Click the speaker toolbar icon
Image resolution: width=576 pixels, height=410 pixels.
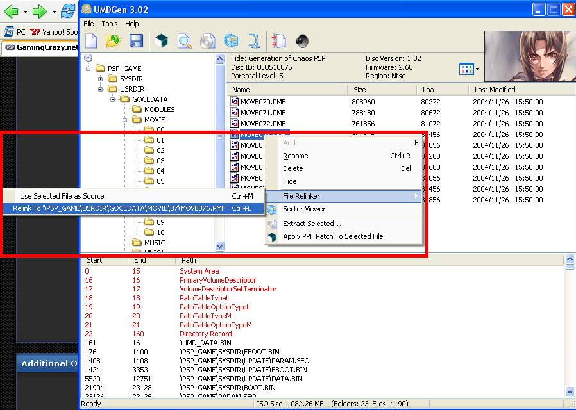(302, 42)
